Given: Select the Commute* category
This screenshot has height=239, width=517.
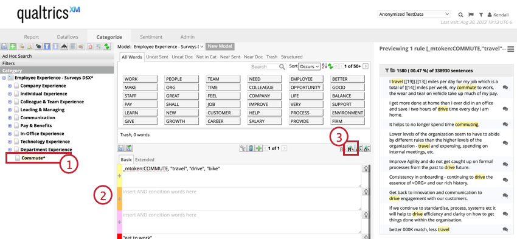Looking at the screenshot, I should 33,158.
